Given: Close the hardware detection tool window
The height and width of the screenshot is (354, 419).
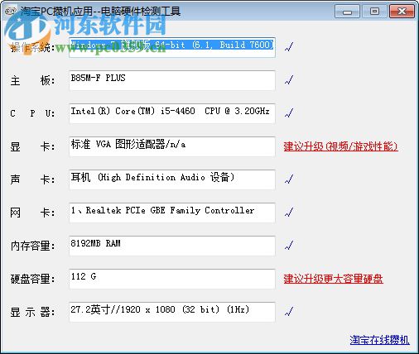Looking at the screenshot, I should [x=402, y=12].
